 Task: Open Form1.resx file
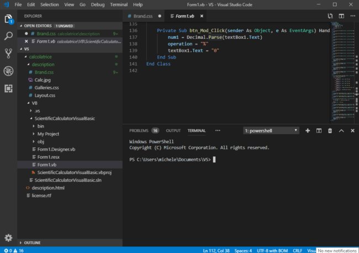tap(48, 157)
